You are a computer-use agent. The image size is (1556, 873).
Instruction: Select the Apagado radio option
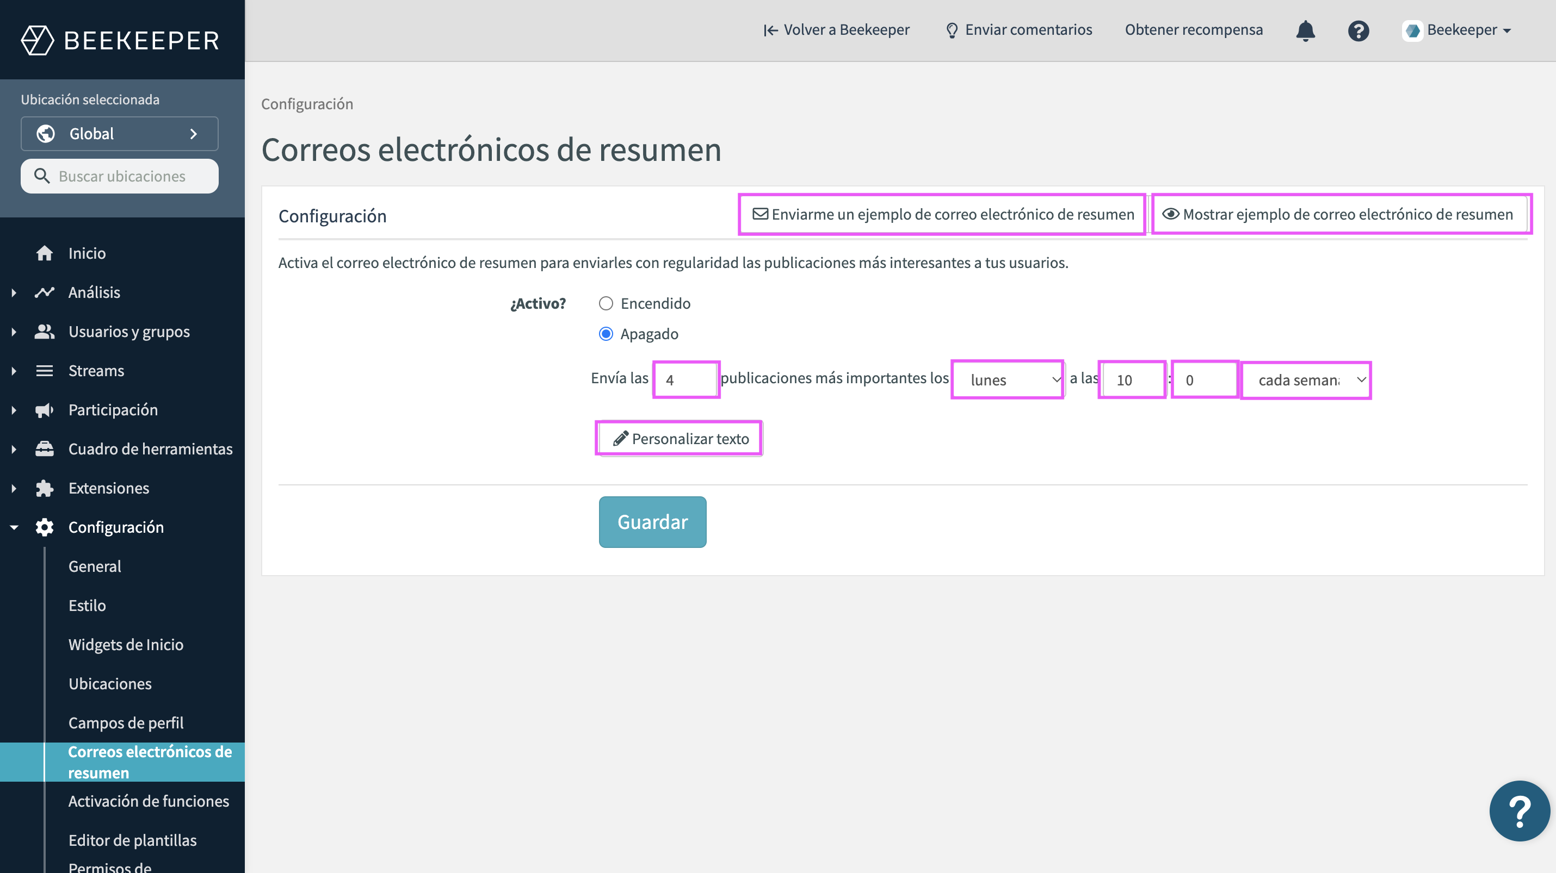point(606,334)
